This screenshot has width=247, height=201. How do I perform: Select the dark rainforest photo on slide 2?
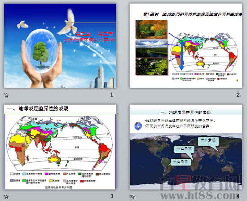[152, 67]
